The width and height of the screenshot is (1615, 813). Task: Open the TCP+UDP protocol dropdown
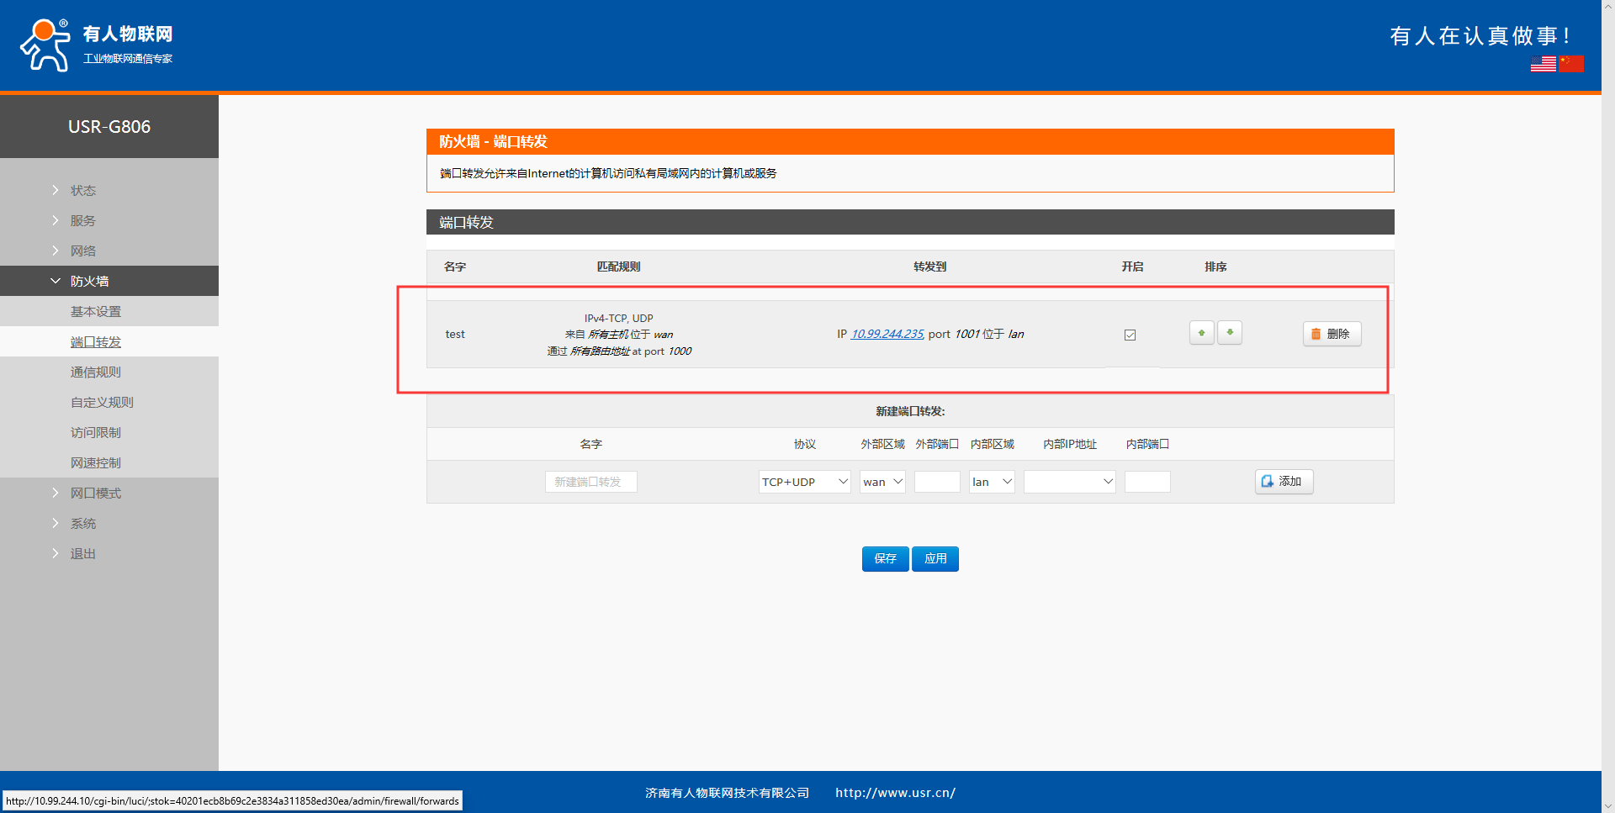pyautogui.click(x=804, y=482)
